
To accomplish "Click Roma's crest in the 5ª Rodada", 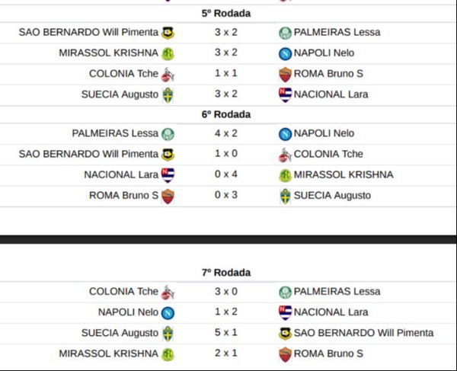I will 285,74.
